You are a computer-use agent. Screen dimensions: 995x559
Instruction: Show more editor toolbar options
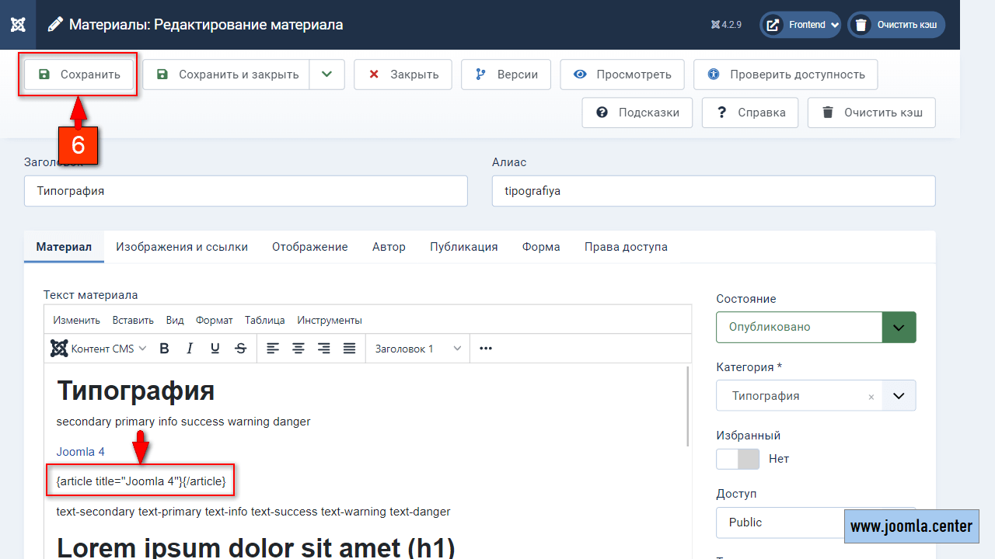point(486,349)
